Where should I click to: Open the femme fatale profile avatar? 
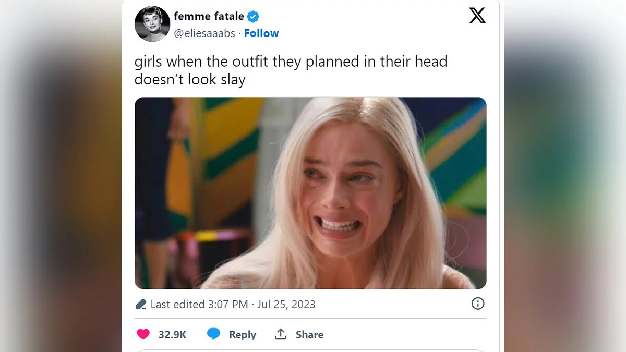[x=152, y=24]
